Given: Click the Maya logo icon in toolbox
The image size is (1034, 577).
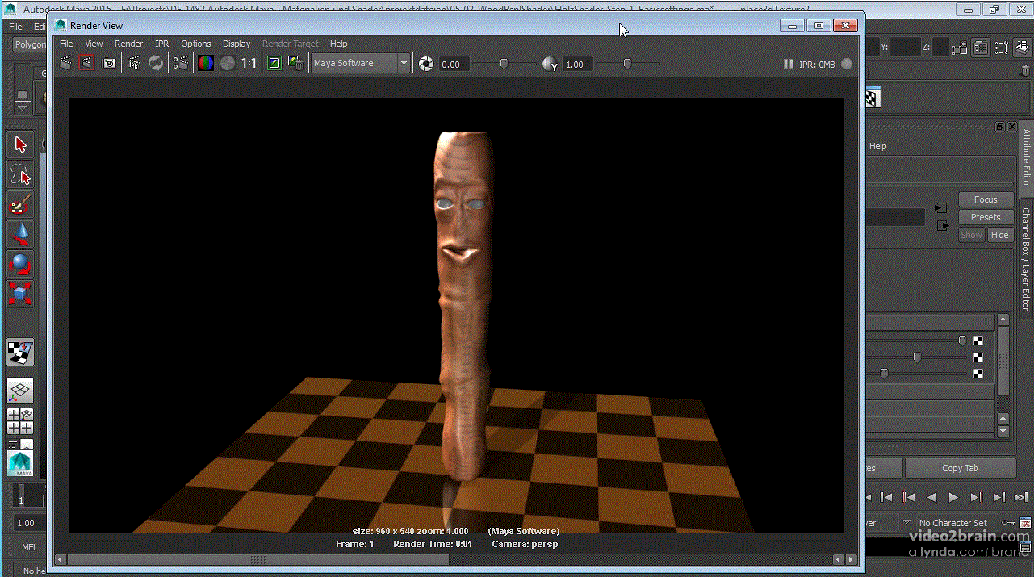Looking at the screenshot, I should (21, 463).
